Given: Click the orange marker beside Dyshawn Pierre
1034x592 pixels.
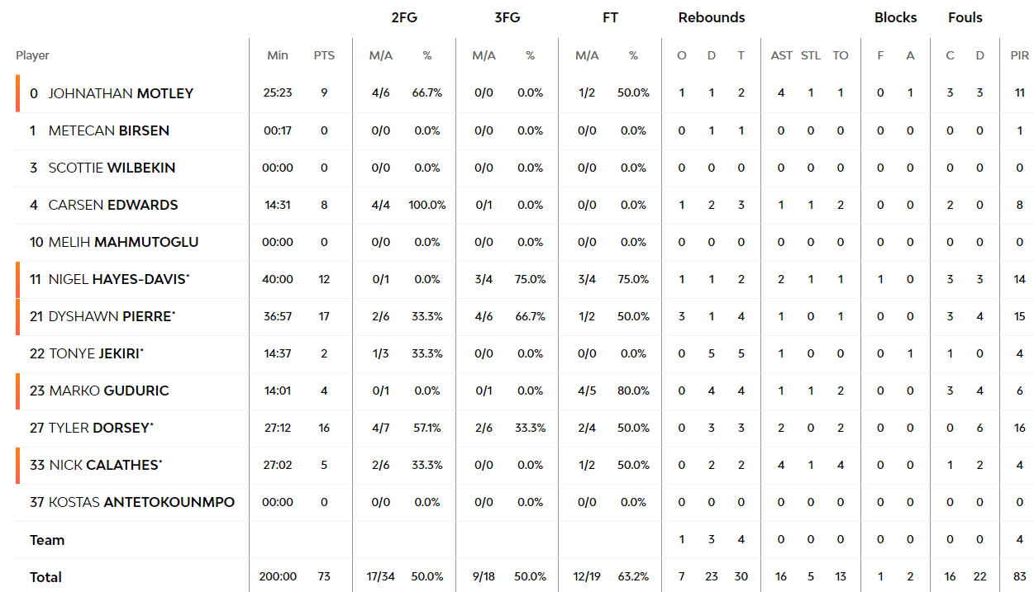Looking at the screenshot, I should coord(17,316).
